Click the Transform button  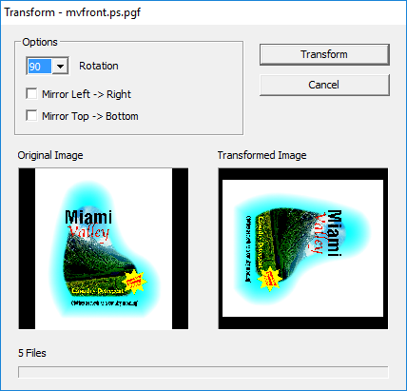tap(324, 54)
